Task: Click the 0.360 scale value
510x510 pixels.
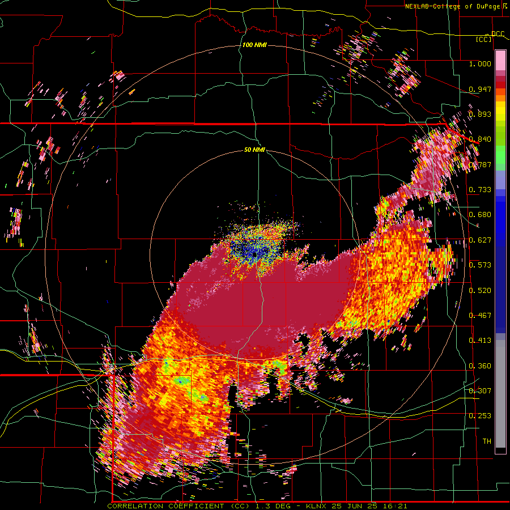Action: (480, 366)
